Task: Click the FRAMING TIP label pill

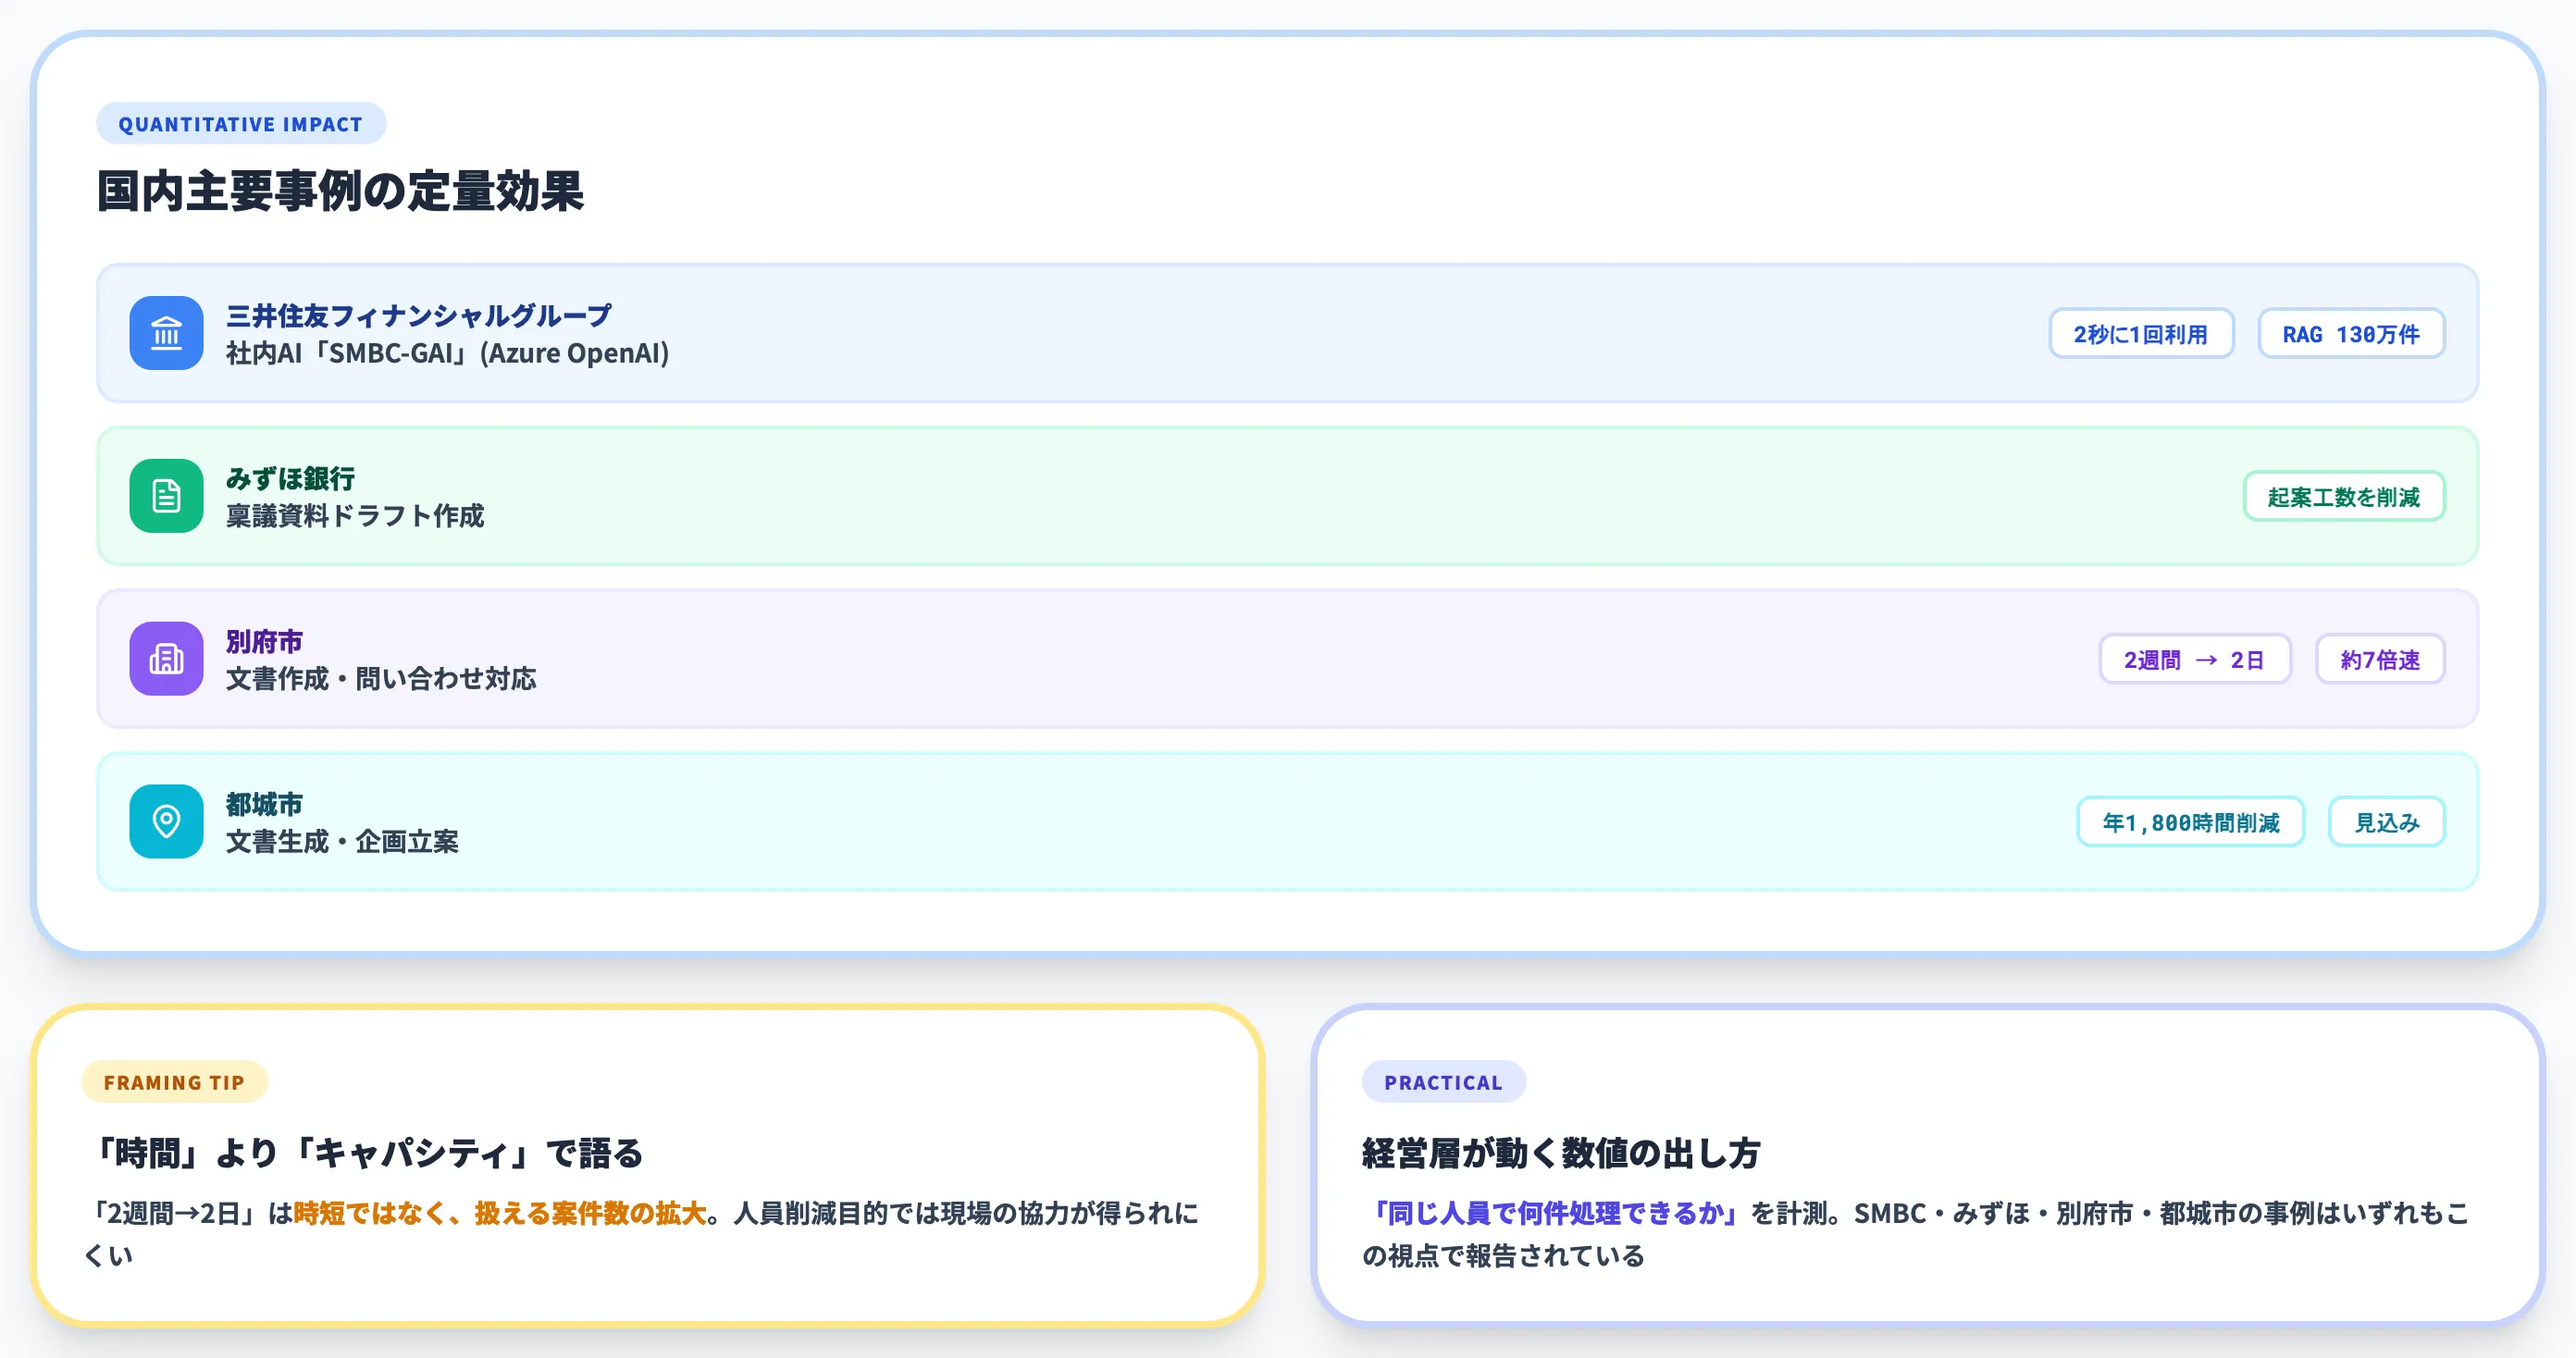Action: click(x=174, y=1082)
